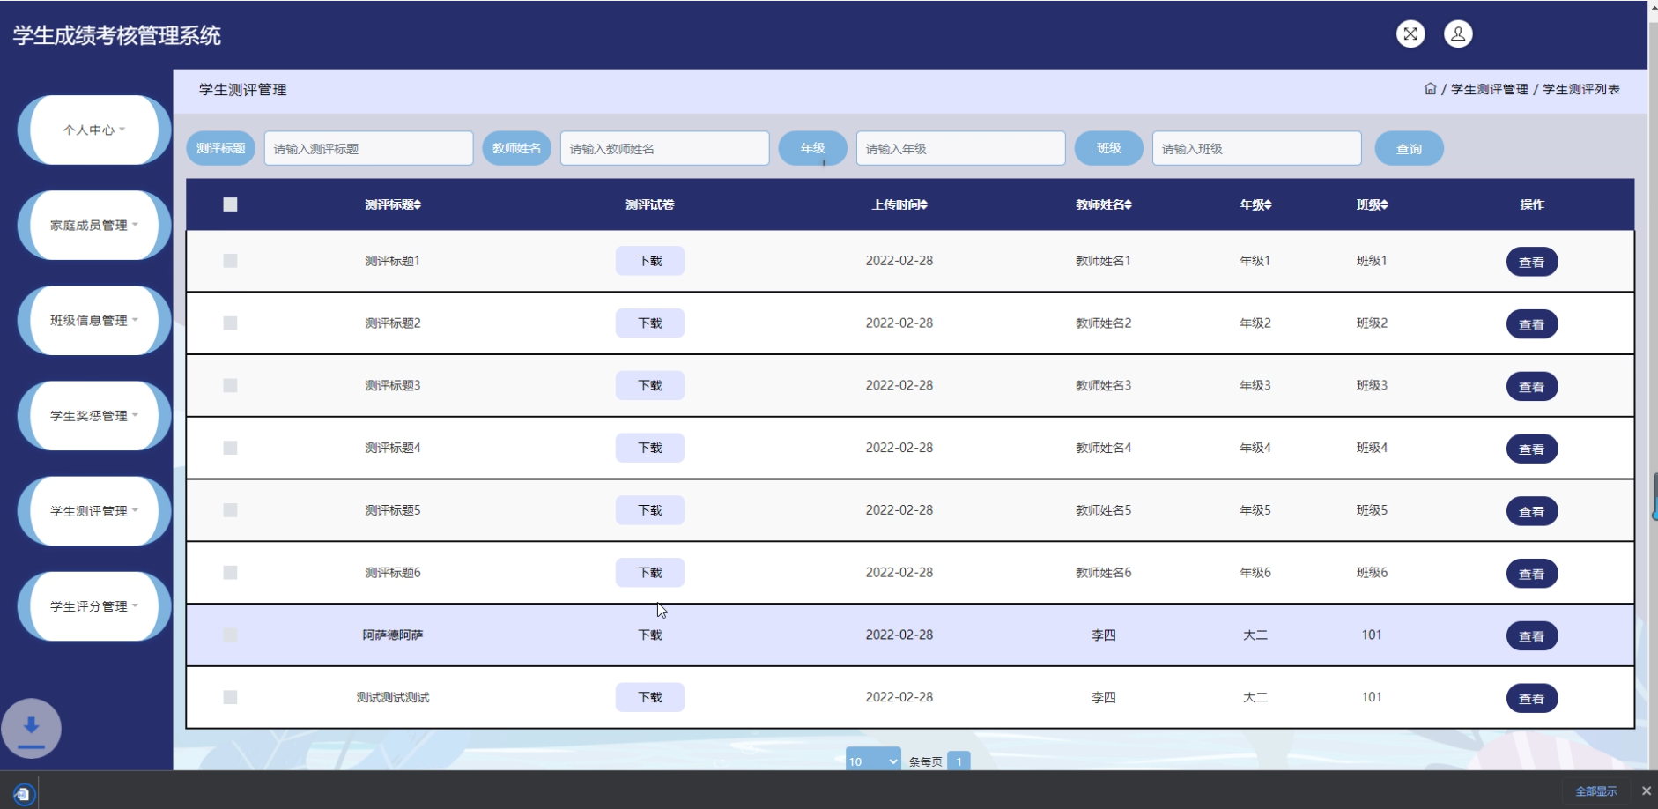Toggle the select-all header checkbox

coord(230,204)
